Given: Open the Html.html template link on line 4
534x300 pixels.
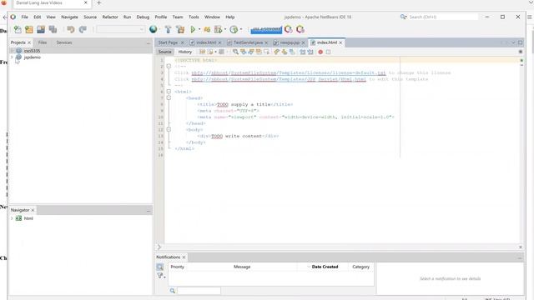Looking at the screenshot, I should [279, 79].
